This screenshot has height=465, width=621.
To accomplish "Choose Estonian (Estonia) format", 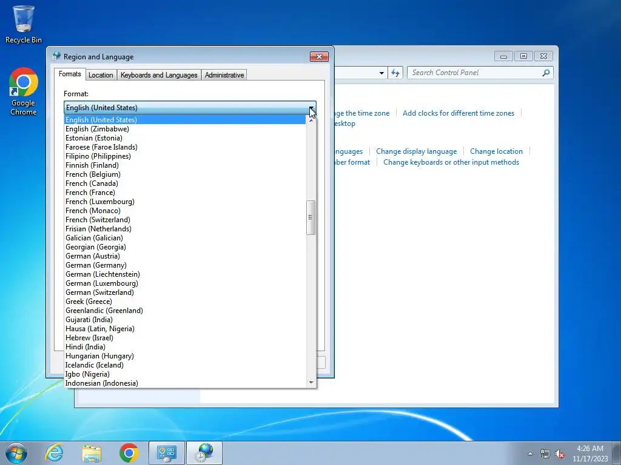I will pyautogui.click(x=185, y=138).
